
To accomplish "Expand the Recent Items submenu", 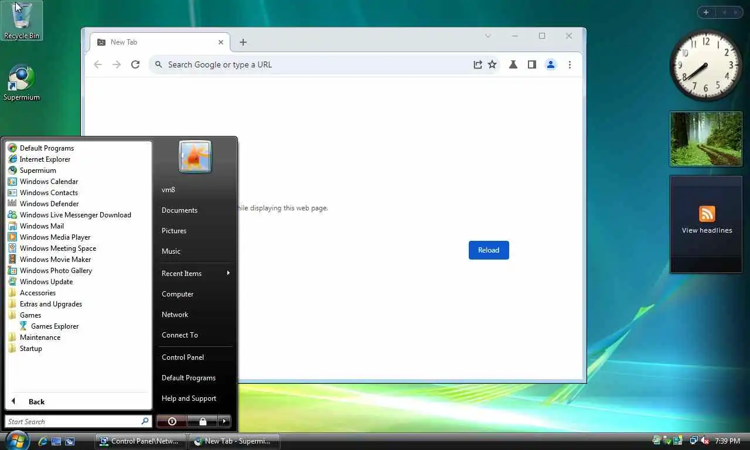I will pyautogui.click(x=195, y=274).
